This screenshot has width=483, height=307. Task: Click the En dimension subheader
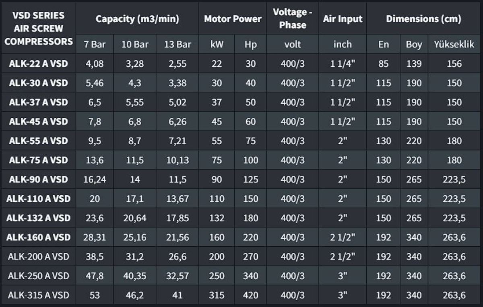coord(384,44)
